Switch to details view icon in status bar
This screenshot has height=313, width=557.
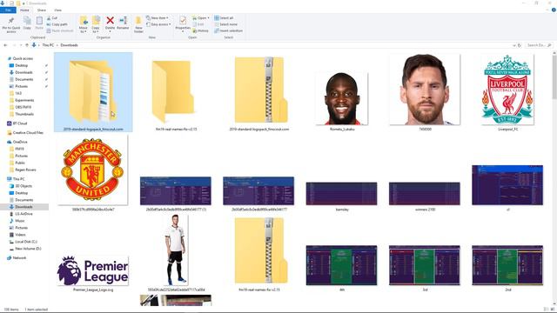(x=546, y=310)
